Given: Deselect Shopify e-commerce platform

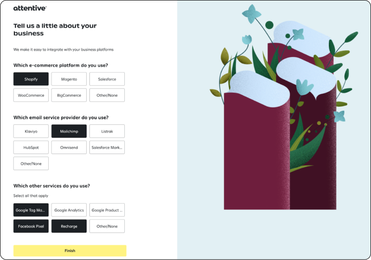Looking at the screenshot, I should (31, 79).
